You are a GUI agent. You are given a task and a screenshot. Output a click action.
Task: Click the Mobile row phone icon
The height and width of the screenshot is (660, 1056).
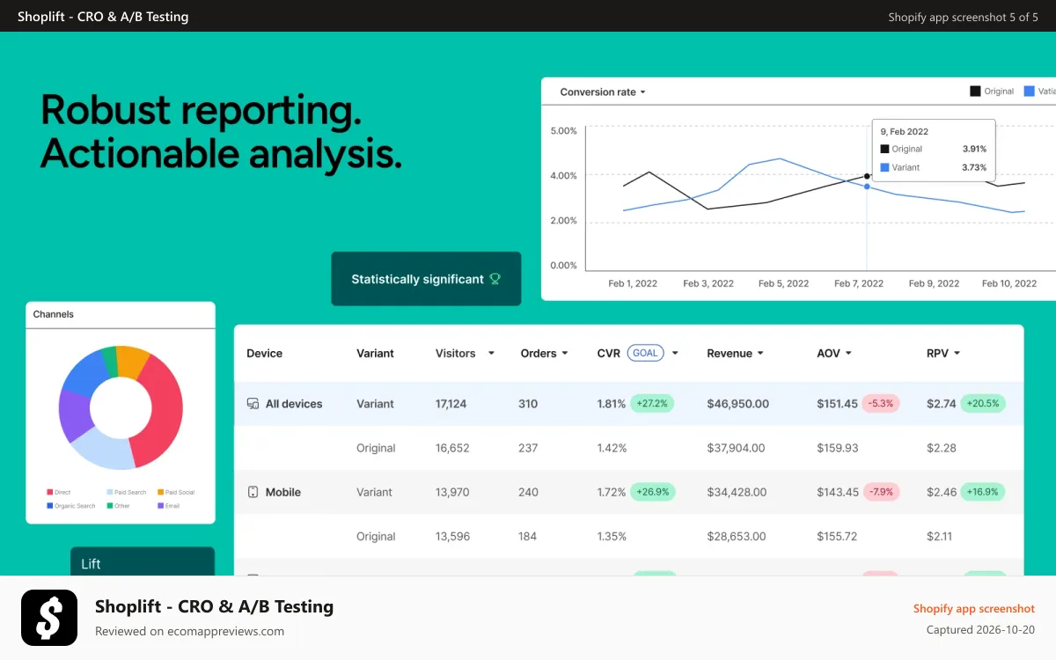click(x=253, y=492)
